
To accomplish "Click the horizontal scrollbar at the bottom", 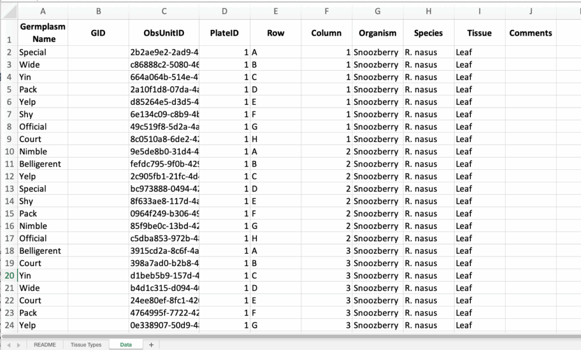I will tap(284, 336).
